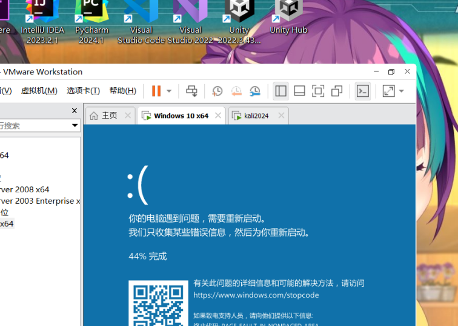Open IntelliJ IDEA 2023.2.1 desktop shortcut
This screenshot has height=326, width=458.
coord(42,22)
